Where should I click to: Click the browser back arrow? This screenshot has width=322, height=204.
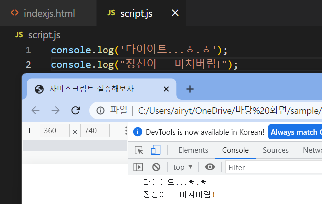click(36, 110)
